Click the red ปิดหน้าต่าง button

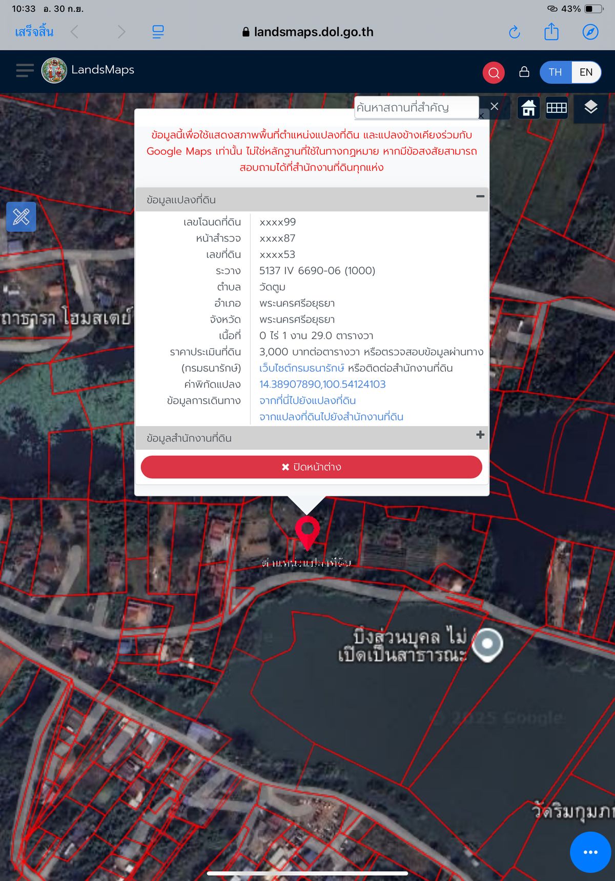[x=311, y=467]
